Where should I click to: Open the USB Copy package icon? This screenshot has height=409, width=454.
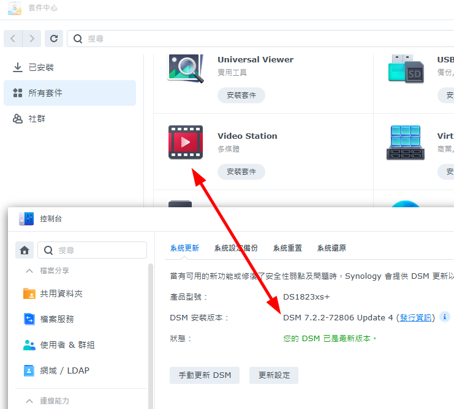point(406,68)
